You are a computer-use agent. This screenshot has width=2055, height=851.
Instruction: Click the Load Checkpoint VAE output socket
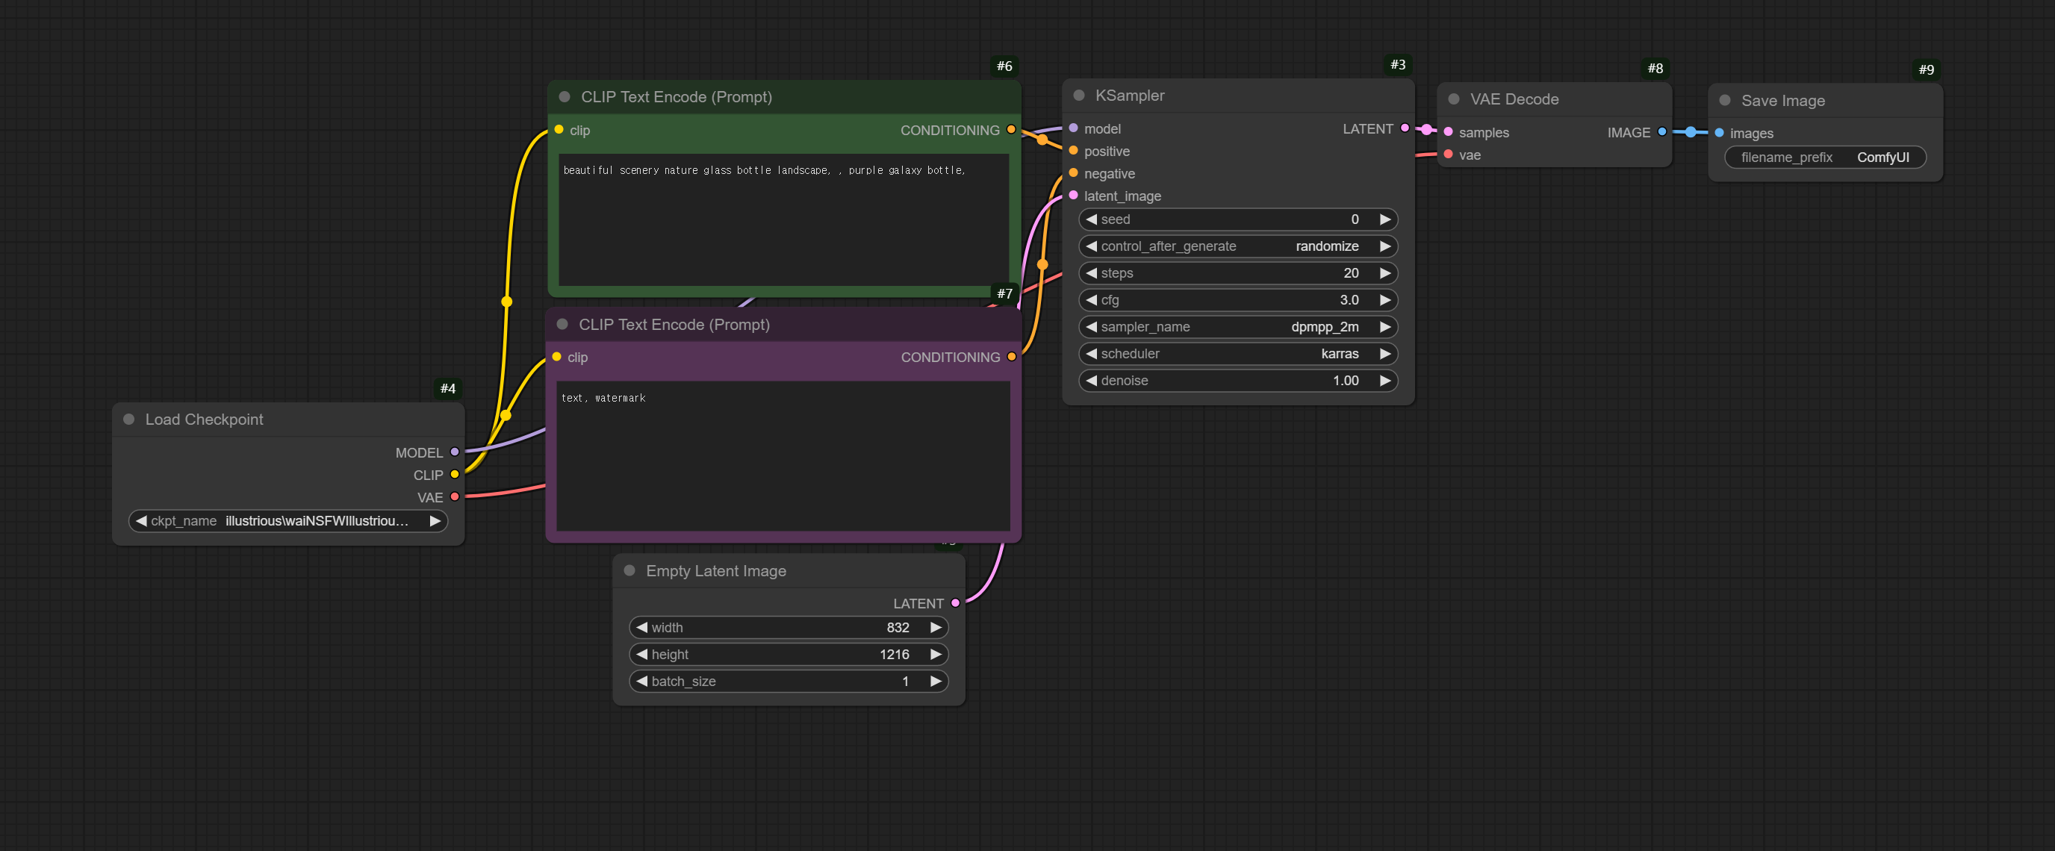click(x=455, y=497)
